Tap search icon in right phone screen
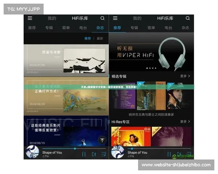The image size is (218, 174). pyautogui.click(x=188, y=18)
